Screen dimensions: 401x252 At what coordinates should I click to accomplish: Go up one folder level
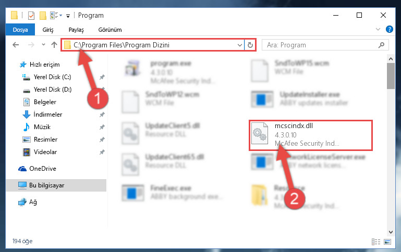[54, 45]
